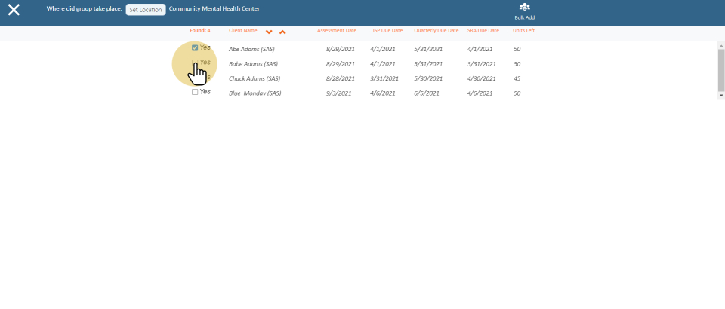Click the ISP Due Date column header
The image size is (725, 309).
[x=387, y=31]
